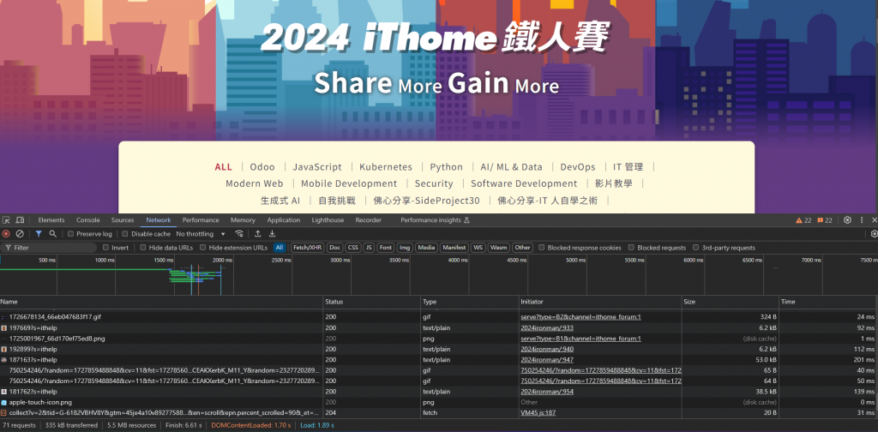Check 3rd-party requests
Screen dimensions: 878x432
coord(696,248)
